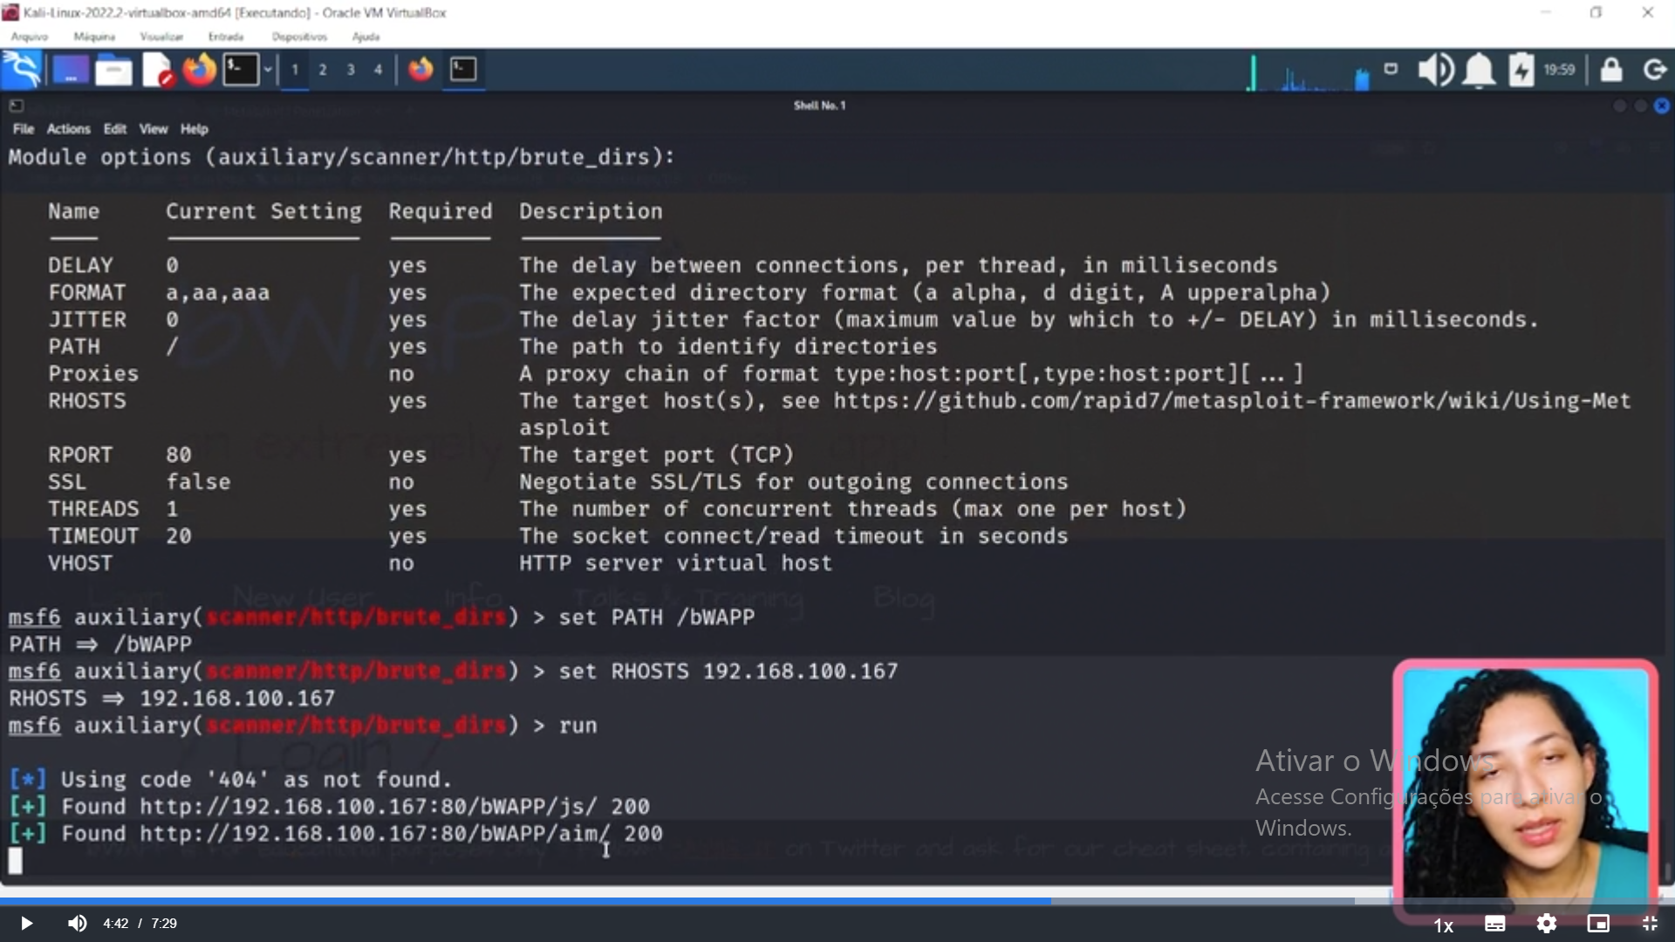Open the VirtualBox Dispositivos menu
The width and height of the screenshot is (1675, 942).
coord(299,37)
